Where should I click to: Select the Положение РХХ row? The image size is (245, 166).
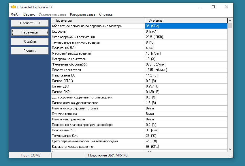point(140,130)
